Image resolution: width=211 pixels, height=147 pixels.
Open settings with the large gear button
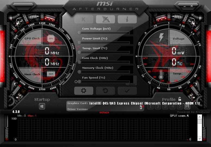point(83,91)
